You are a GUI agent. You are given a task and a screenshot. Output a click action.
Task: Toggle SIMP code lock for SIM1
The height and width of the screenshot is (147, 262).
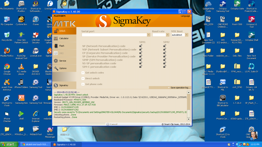[141, 60]
